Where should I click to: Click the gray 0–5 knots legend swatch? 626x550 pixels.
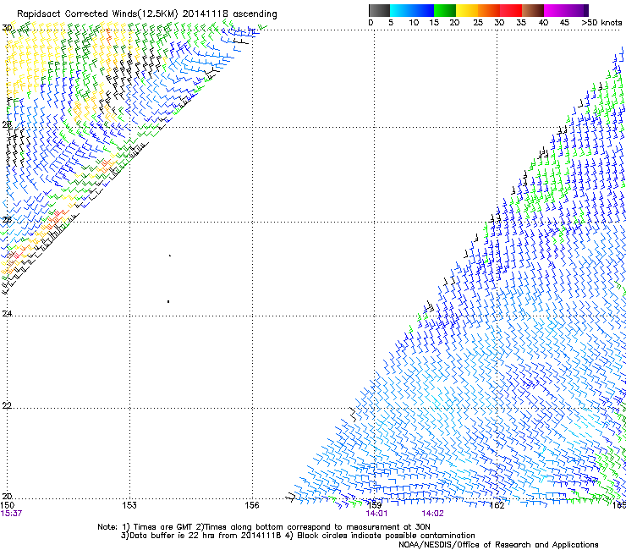pyautogui.click(x=379, y=10)
